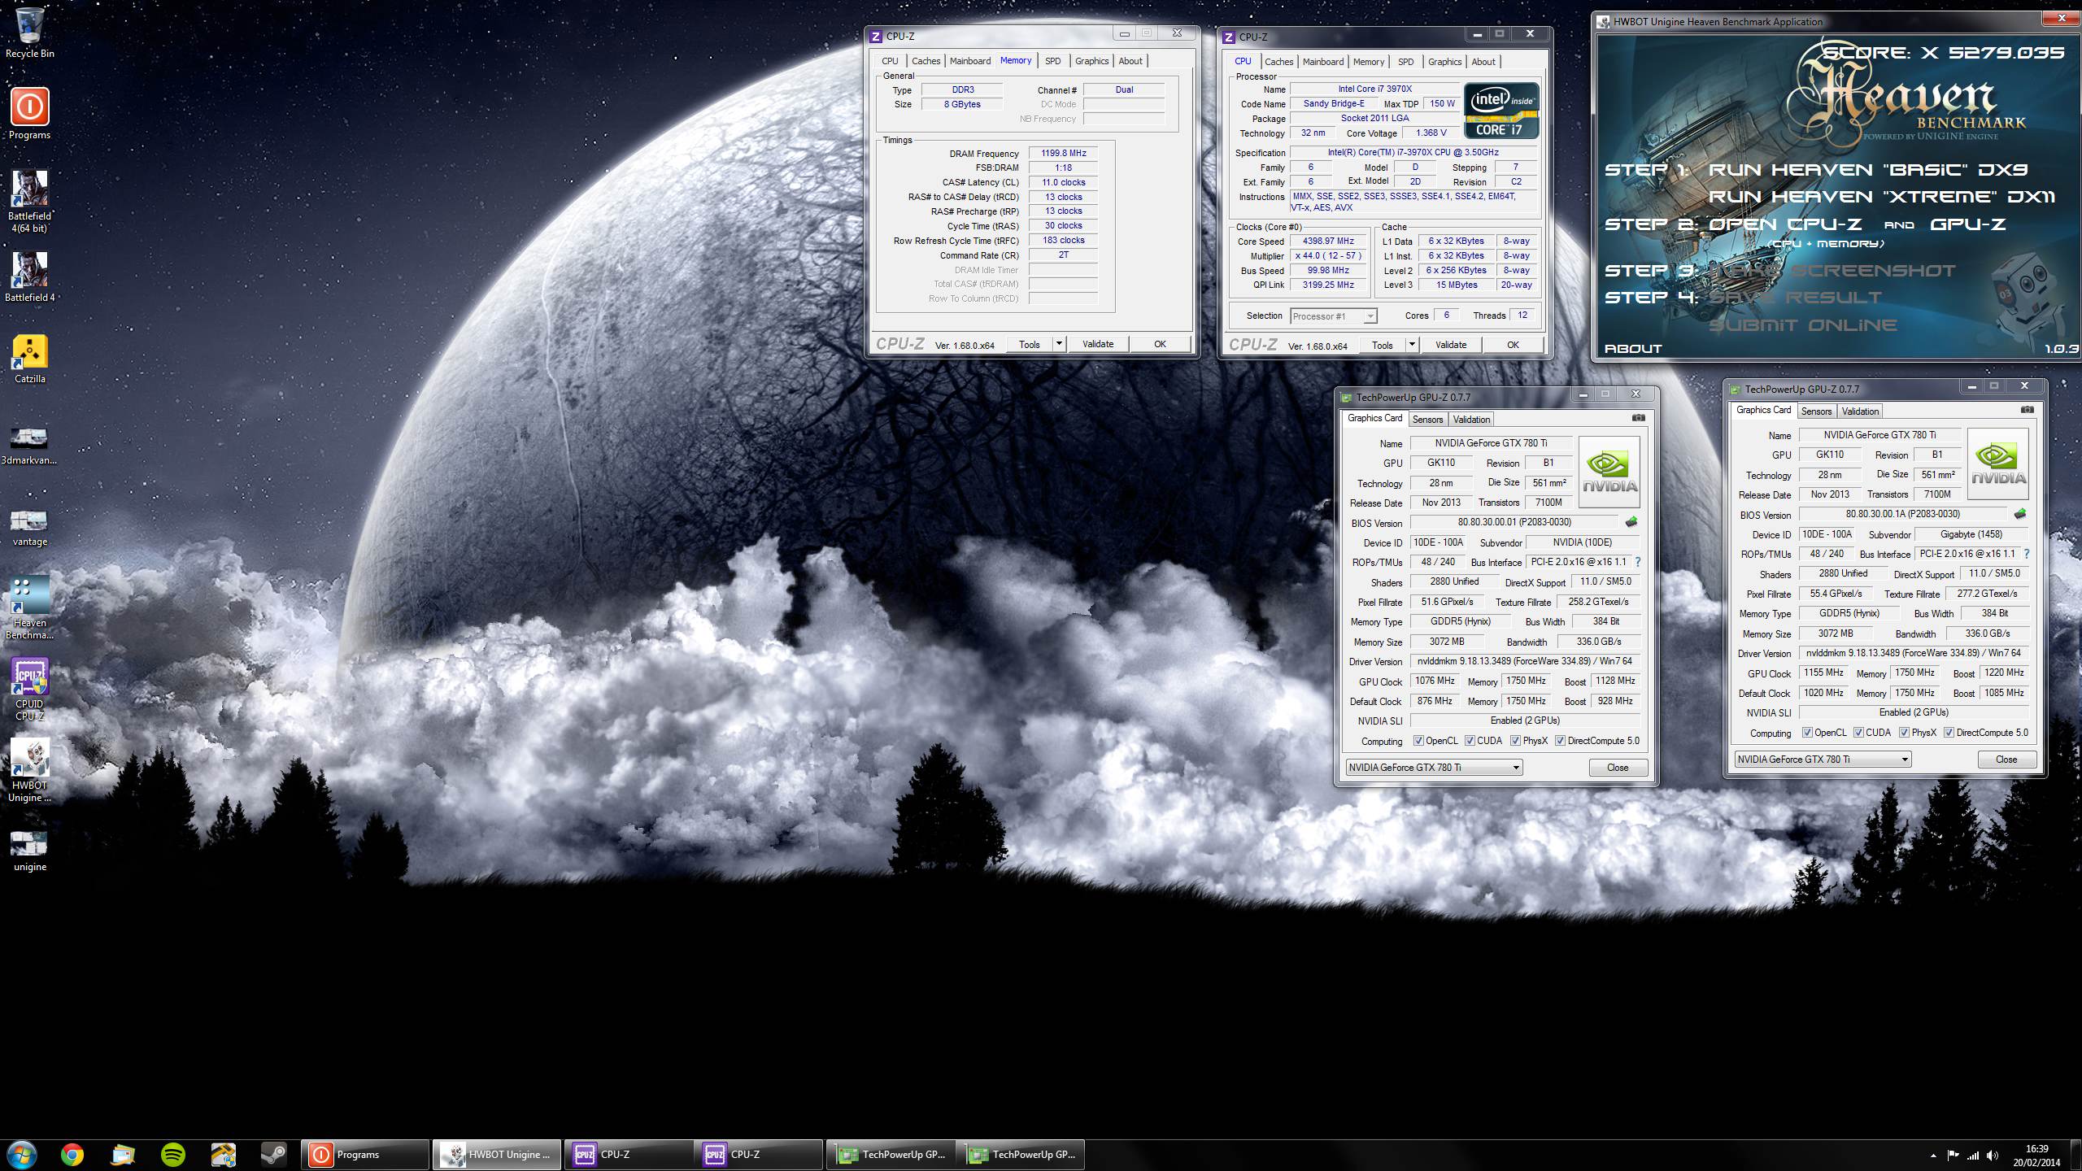Toggle PhysX checkbox in left GPU-Z

point(1515,741)
